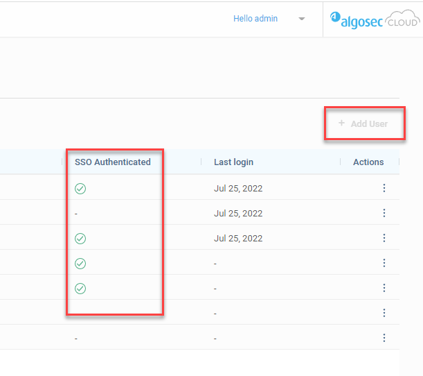Image resolution: width=423 pixels, height=376 pixels.
Task: Click SSO checkmark in the third row
Action: coord(80,239)
